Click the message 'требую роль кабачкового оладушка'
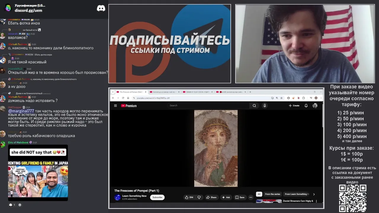Screen dimensions: 379x213 [41, 136]
